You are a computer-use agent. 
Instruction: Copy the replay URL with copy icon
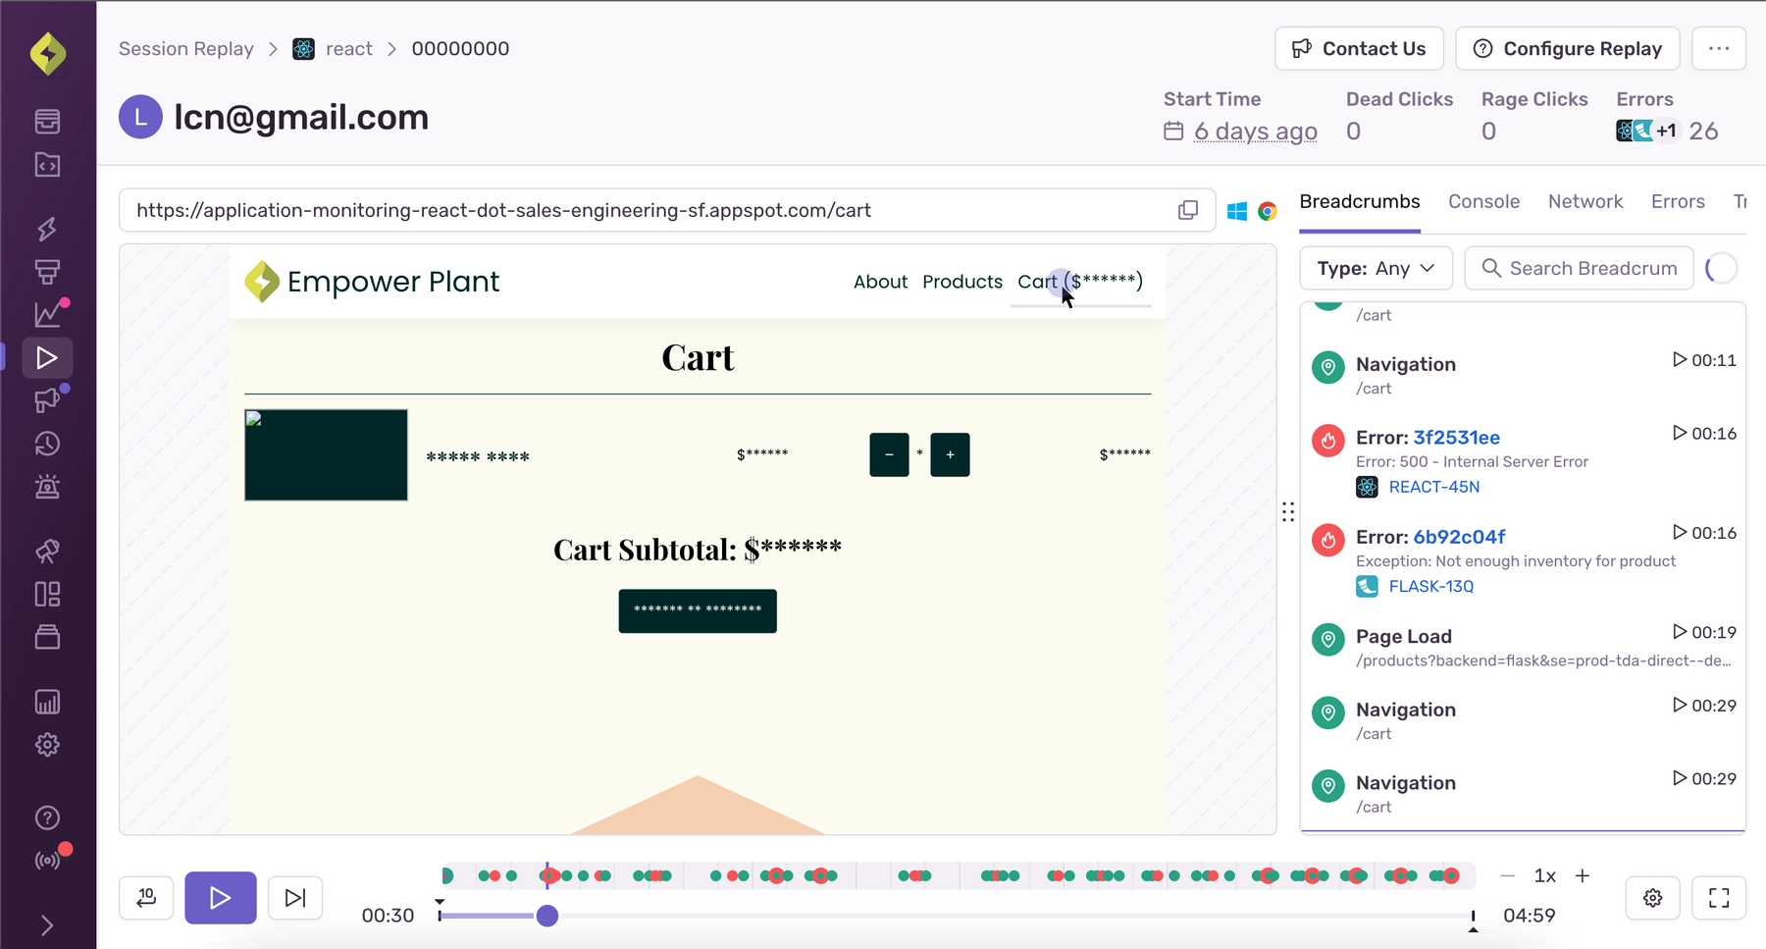coord(1187,211)
